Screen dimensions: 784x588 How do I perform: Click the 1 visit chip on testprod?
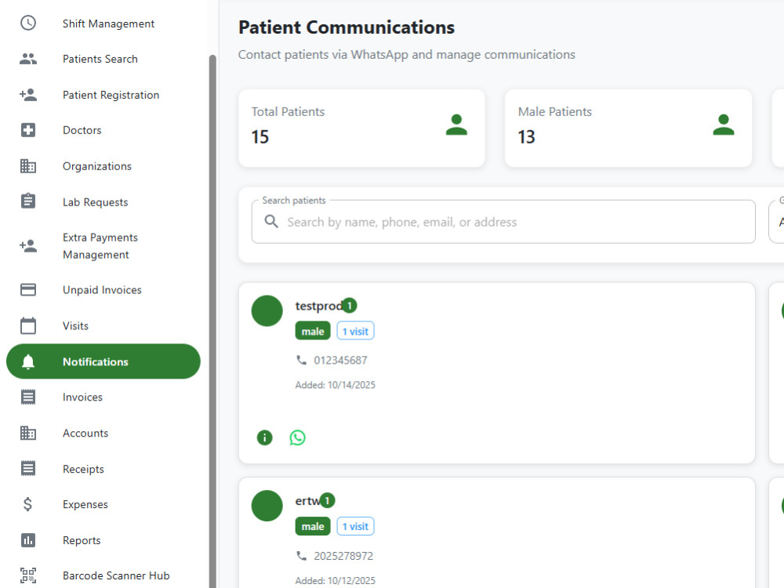point(355,331)
